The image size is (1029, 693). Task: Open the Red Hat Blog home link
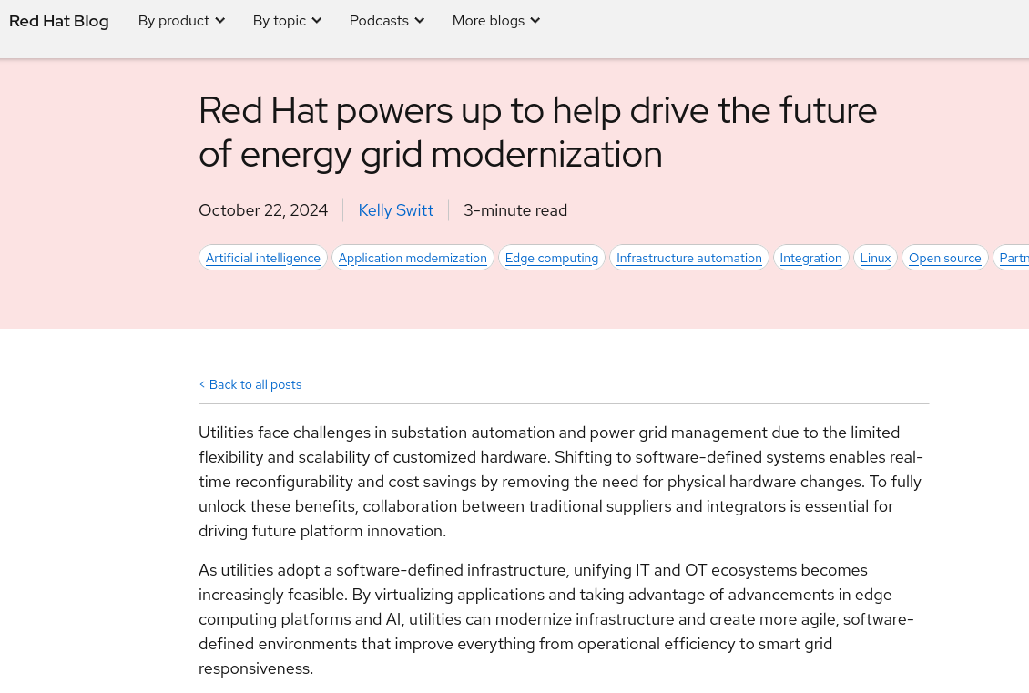point(59,21)
